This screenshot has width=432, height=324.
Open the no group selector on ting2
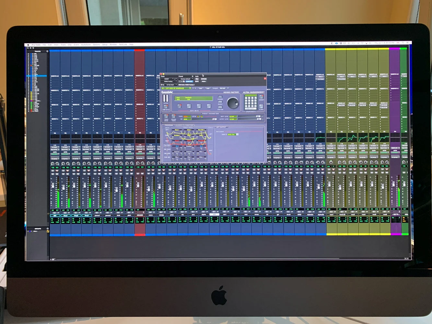(x=76, y=158)
